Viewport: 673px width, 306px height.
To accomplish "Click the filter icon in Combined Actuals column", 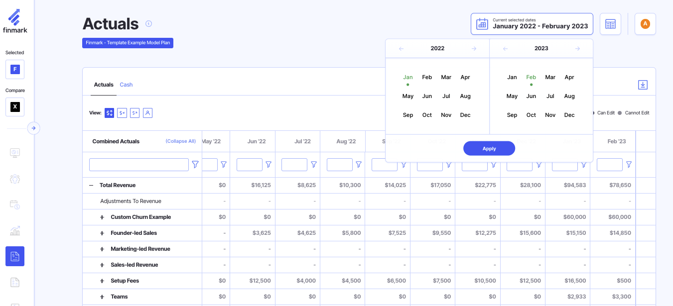I will pos(195,165).
